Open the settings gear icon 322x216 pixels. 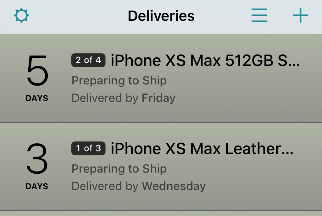click(x=21, y=15)
